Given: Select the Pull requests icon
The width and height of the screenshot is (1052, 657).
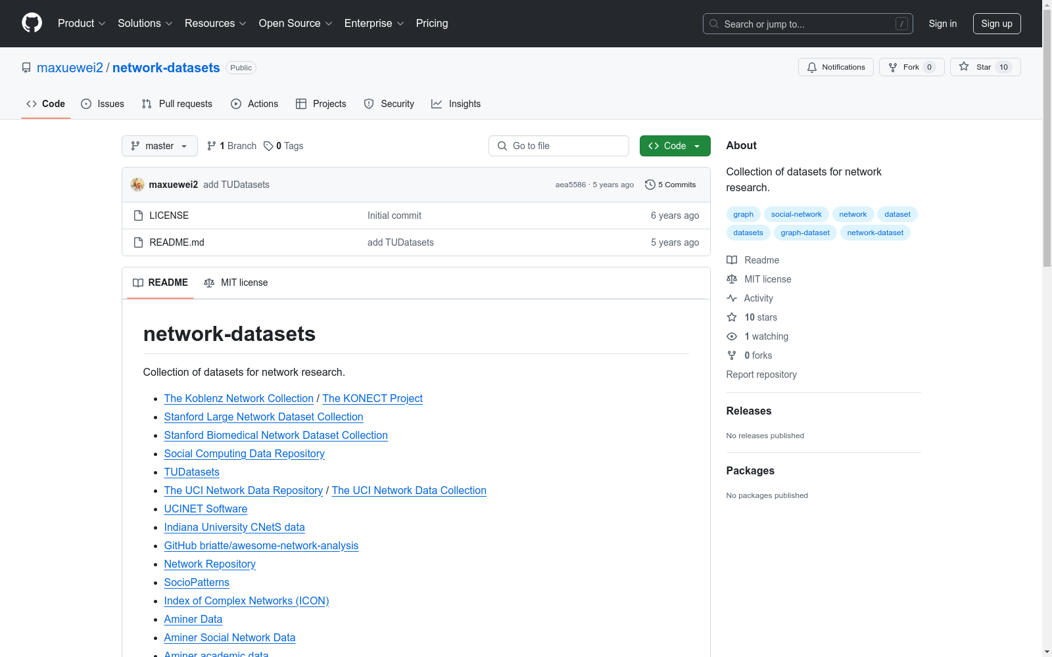Looking at the screenshot, I should 146,104.
